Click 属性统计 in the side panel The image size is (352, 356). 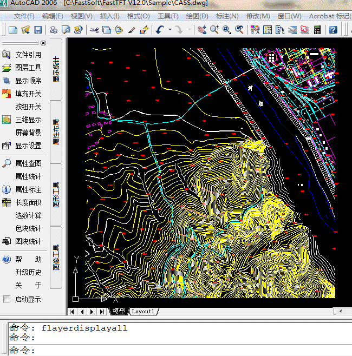tap(28, 176)
